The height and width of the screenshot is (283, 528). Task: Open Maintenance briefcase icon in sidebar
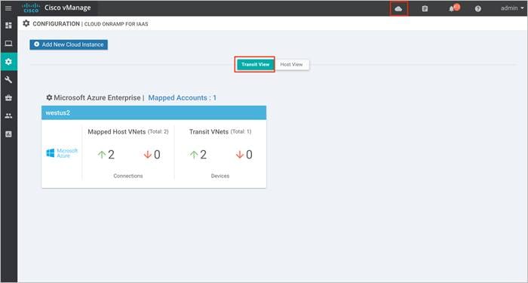tap(8, 97)
